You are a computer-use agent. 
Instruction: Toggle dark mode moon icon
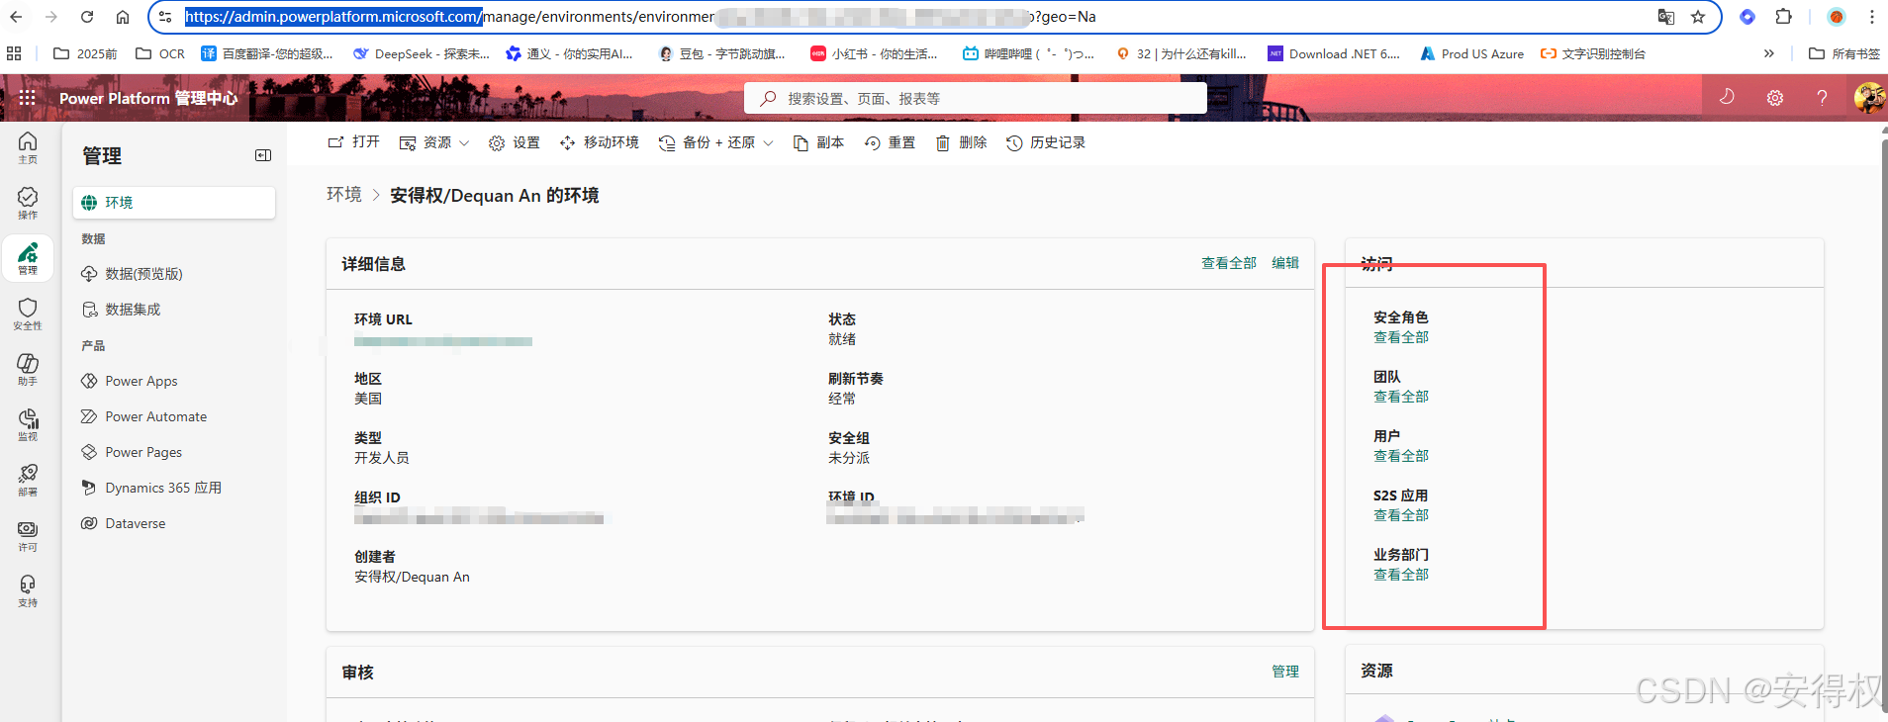[1727, 98]
